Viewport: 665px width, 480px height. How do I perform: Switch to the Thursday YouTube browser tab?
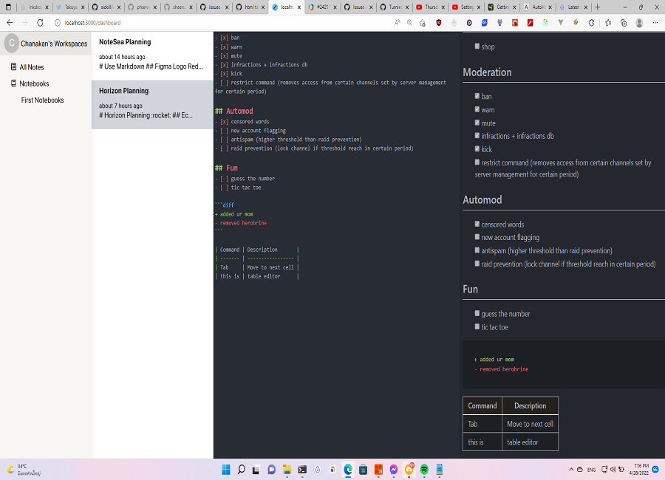[x=429, y=7]
